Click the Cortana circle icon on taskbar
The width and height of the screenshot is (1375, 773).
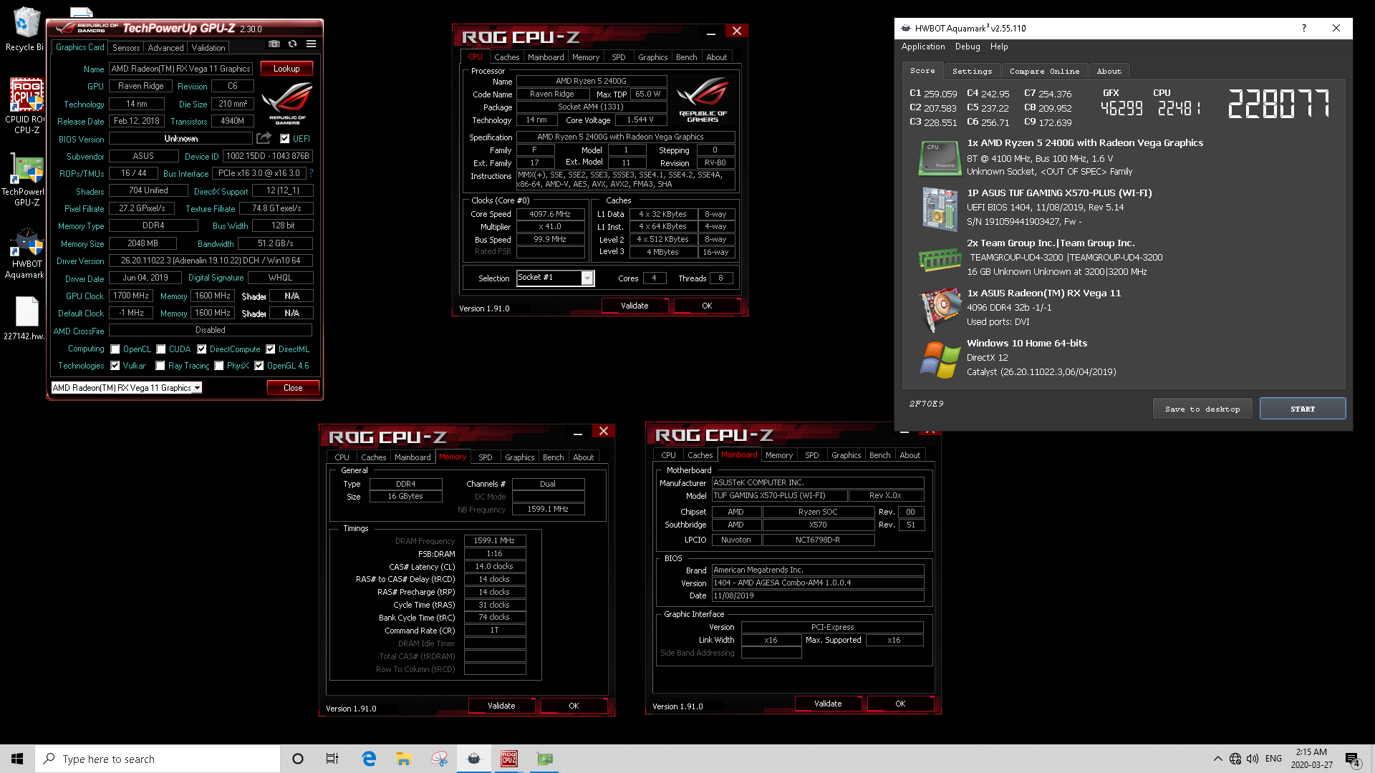(x=298, y=759)
